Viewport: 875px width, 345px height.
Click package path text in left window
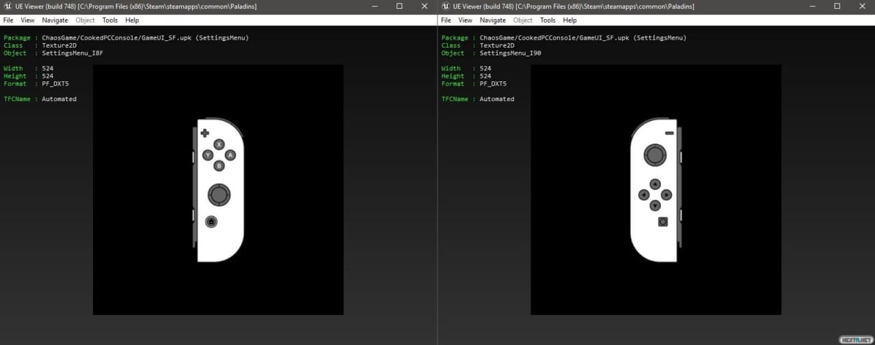pos(145,38)
